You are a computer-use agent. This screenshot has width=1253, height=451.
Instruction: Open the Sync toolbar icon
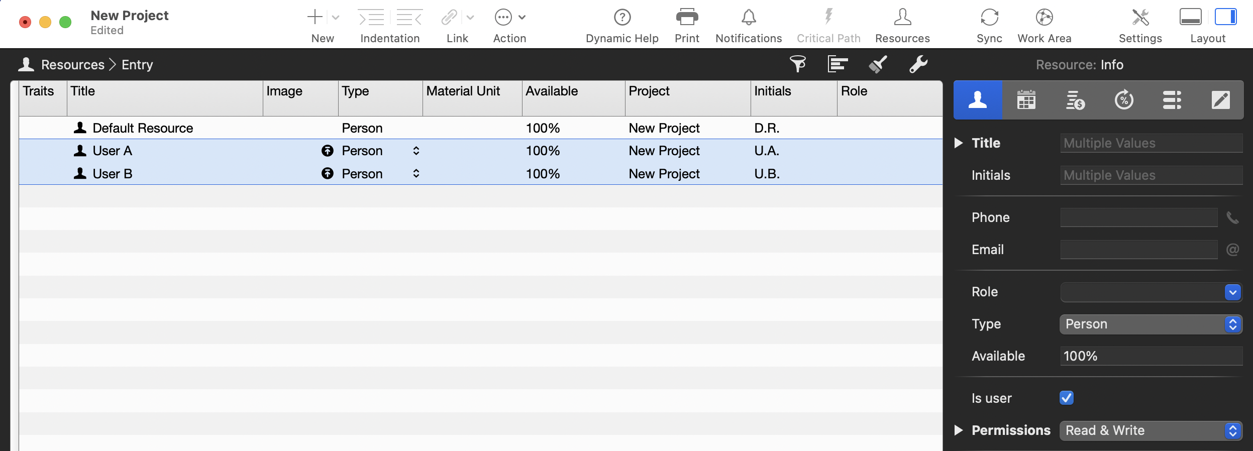click(x=989, y=18)
